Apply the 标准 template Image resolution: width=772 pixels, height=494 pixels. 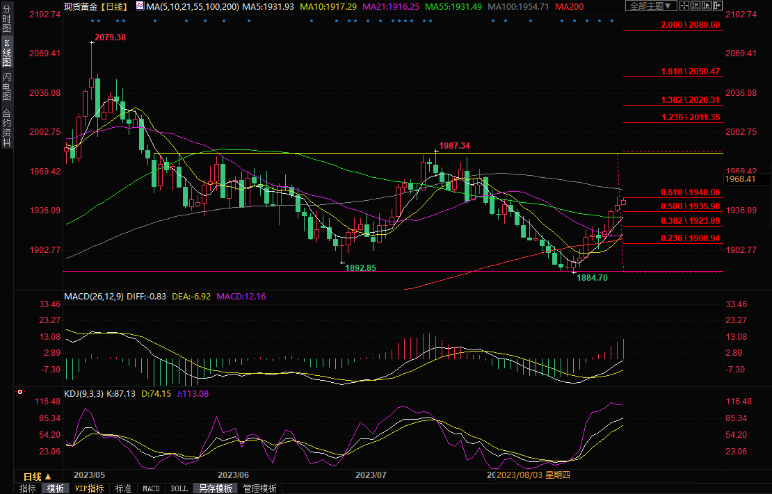pos(123,488)
